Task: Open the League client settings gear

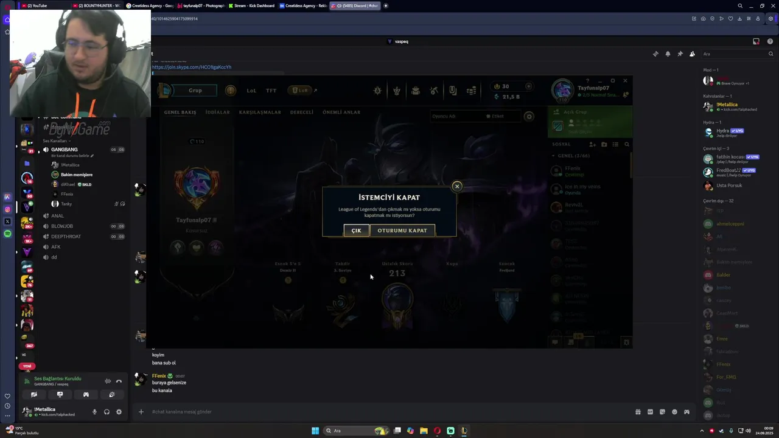Action: (613, 80)
